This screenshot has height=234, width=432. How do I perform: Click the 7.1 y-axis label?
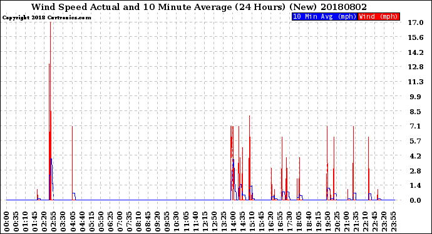point(416,126)
